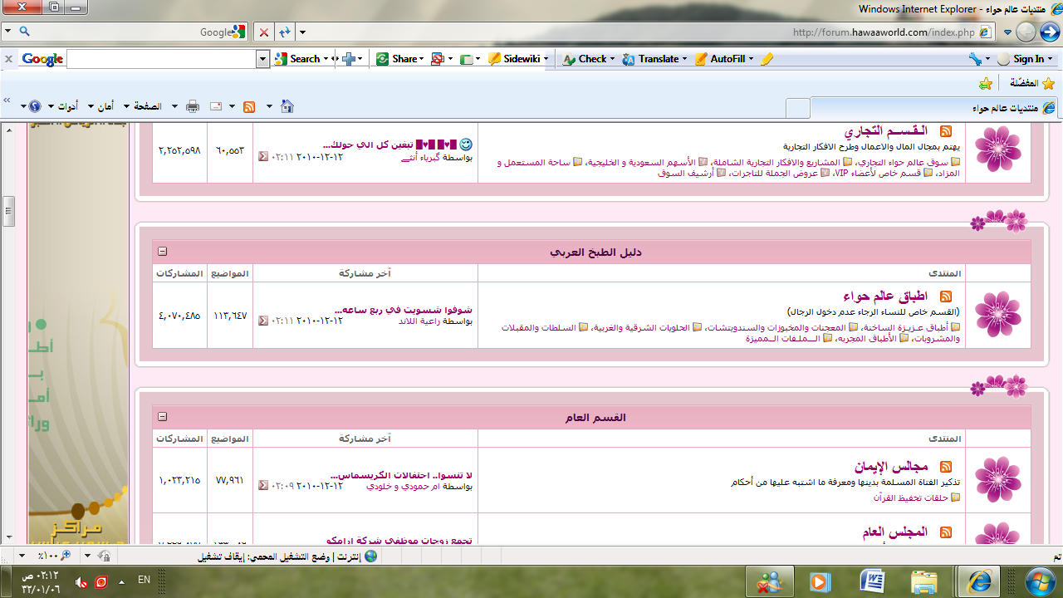Click the RSS icon beside القسم التجاري
Screen dimensions: 1063x598
[x=945, y=131]
